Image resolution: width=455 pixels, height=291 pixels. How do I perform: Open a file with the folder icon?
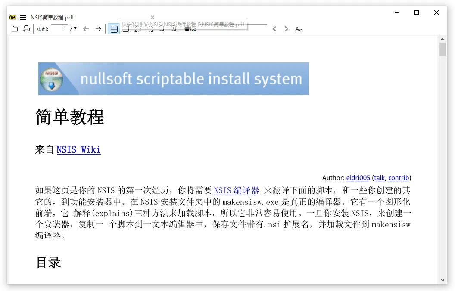click(14, 29)
